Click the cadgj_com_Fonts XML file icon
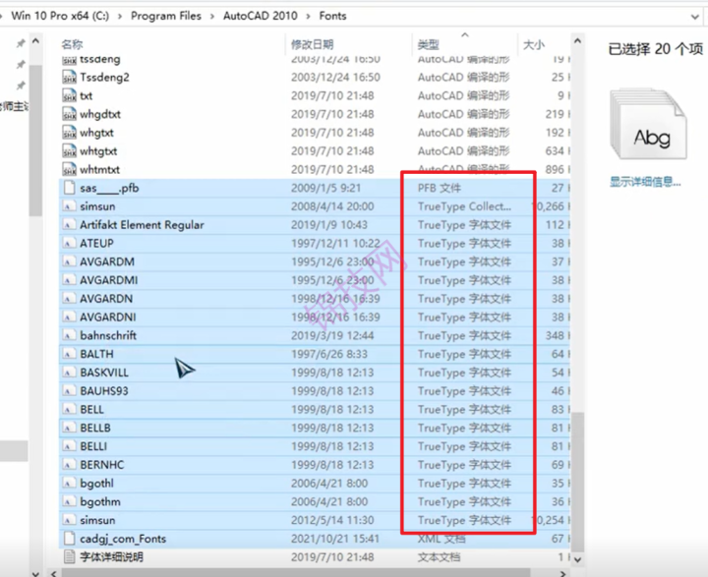 69,539
